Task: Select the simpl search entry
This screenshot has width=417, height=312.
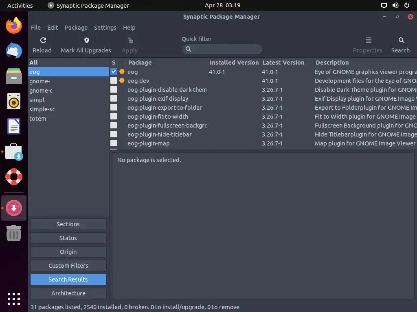Action: [x=68, y=100]
